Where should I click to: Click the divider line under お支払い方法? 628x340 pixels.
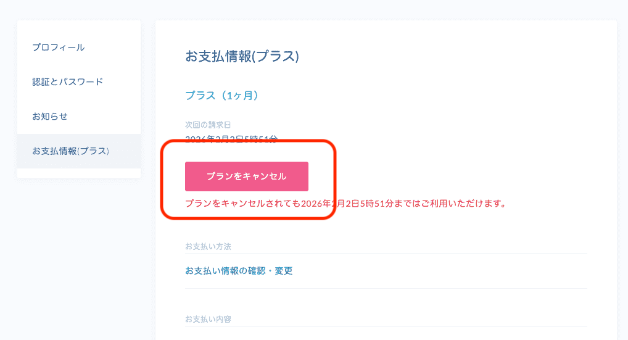tap(386, 254)
